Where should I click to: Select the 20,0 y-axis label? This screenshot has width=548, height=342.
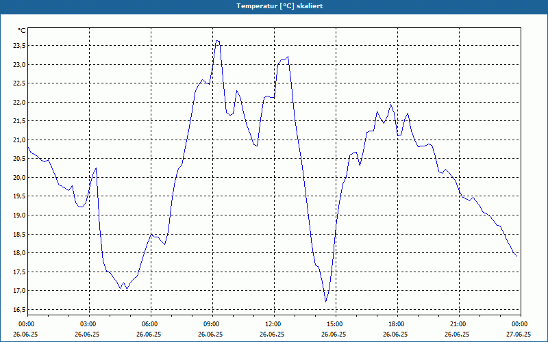[19, 178]
